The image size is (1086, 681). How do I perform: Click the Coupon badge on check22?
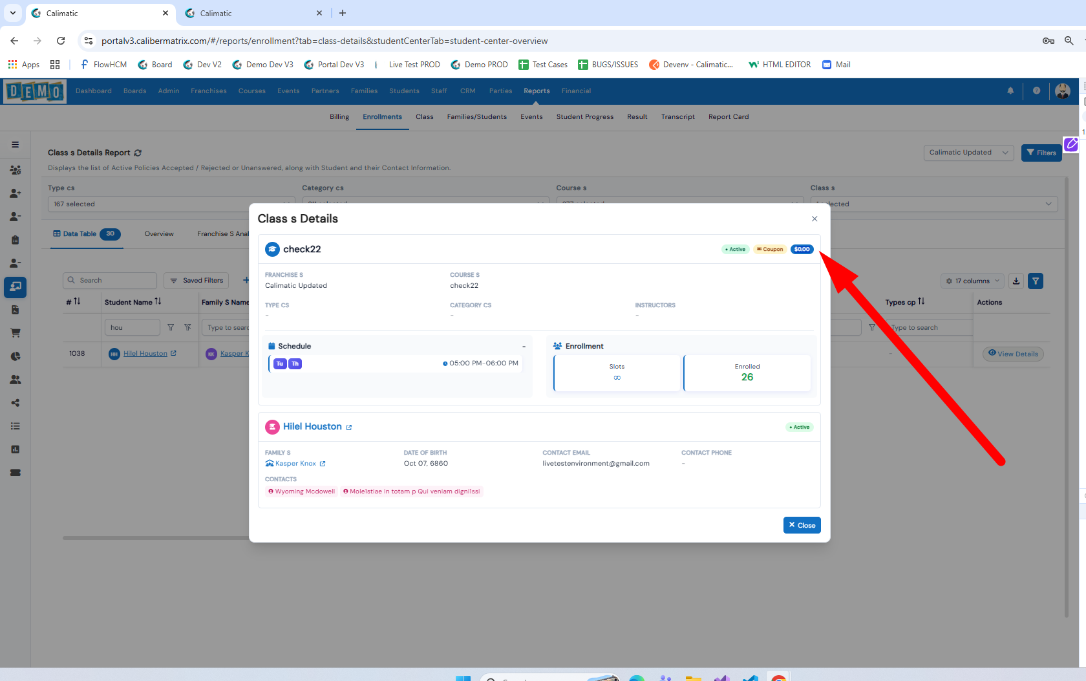click(770, 249)
